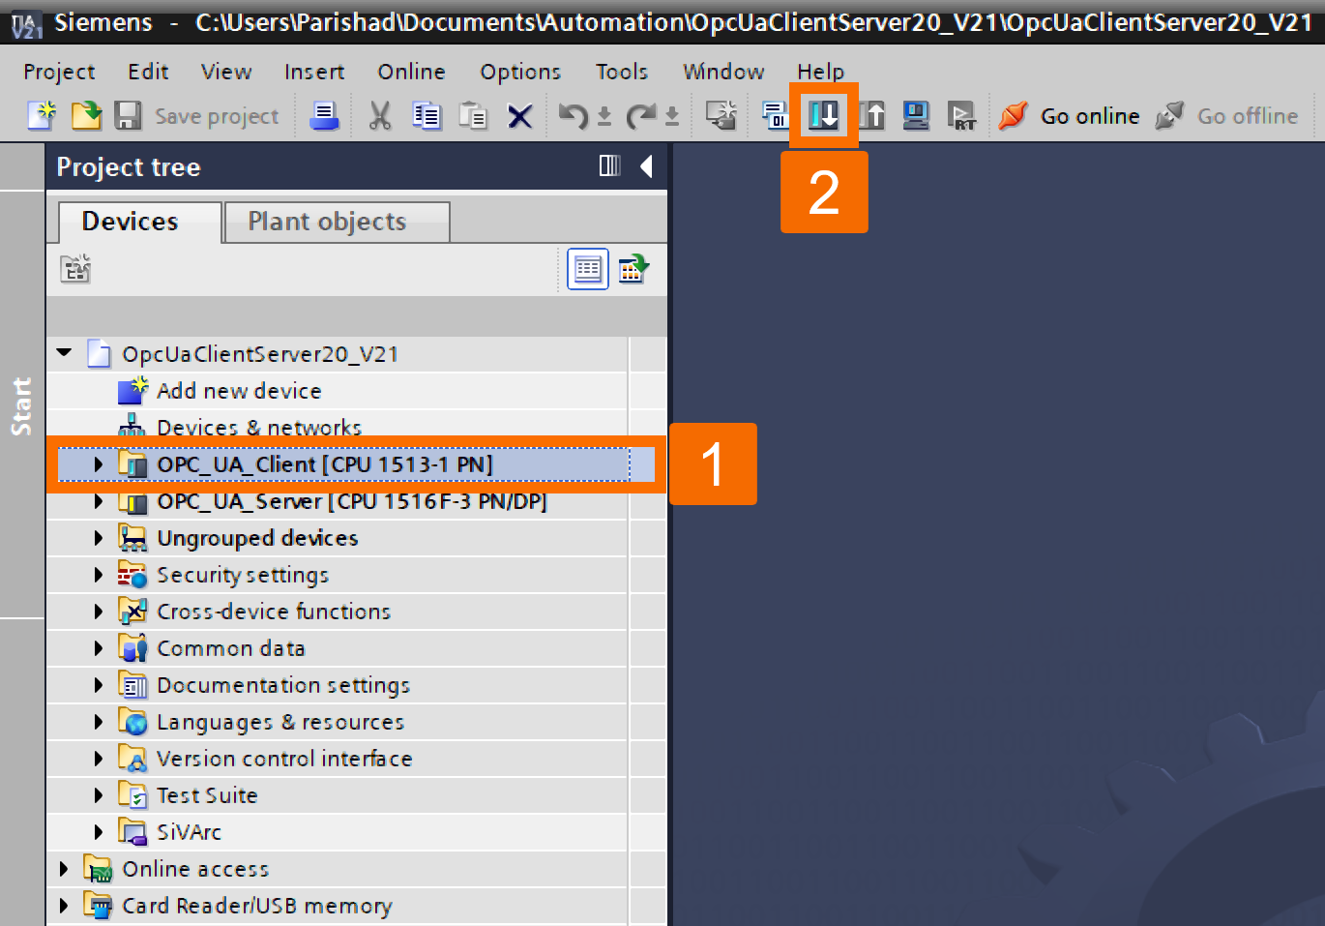The height and width of the screenshot is (926, 1325).
Task: Expand the Ungrouped devices folder
Action: click(x=98, y=538)
